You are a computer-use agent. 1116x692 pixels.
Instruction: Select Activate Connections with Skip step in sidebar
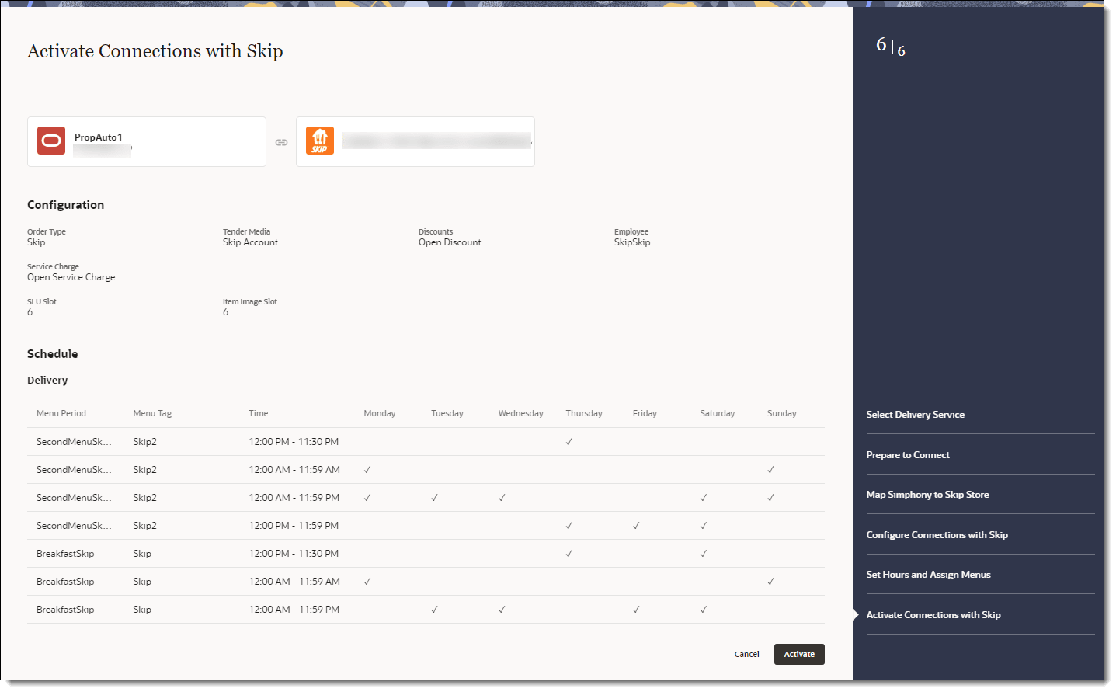[933, 615]
